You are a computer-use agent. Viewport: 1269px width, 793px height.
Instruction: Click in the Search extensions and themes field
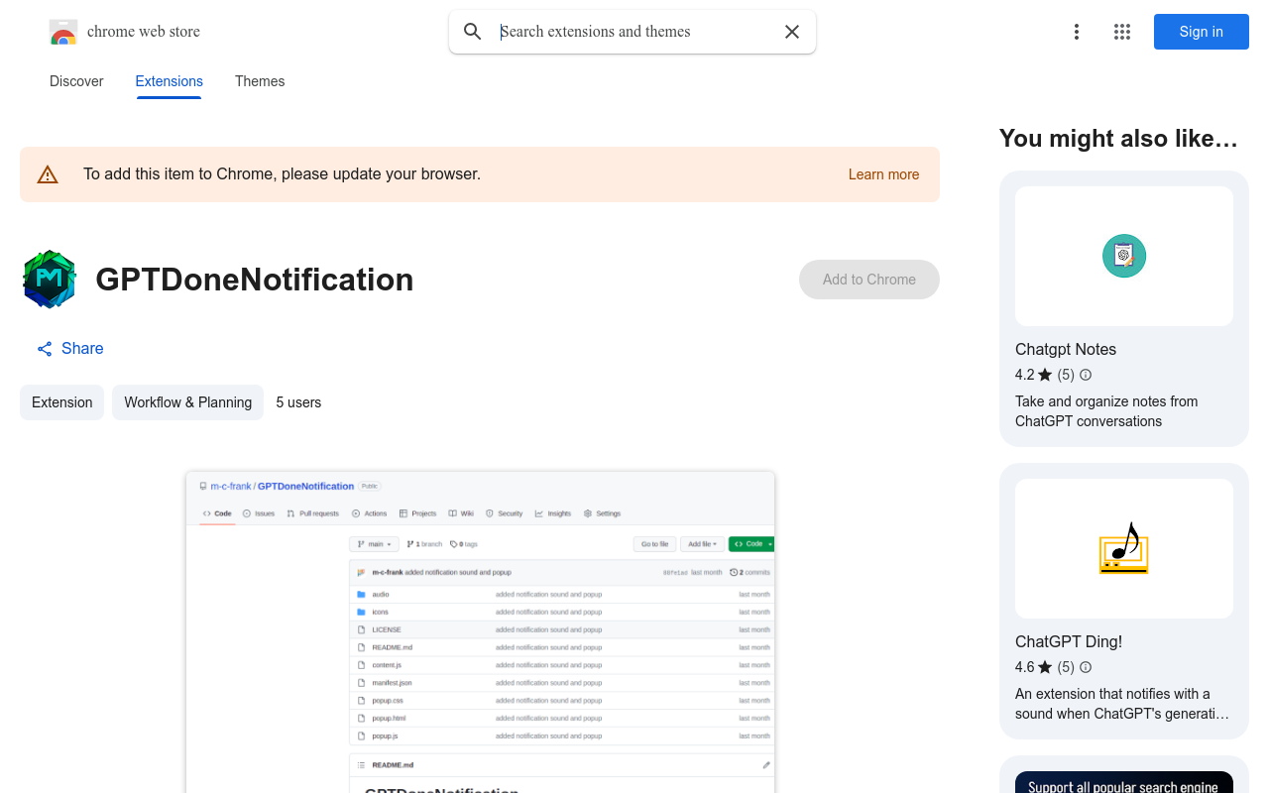pos(634,32)
